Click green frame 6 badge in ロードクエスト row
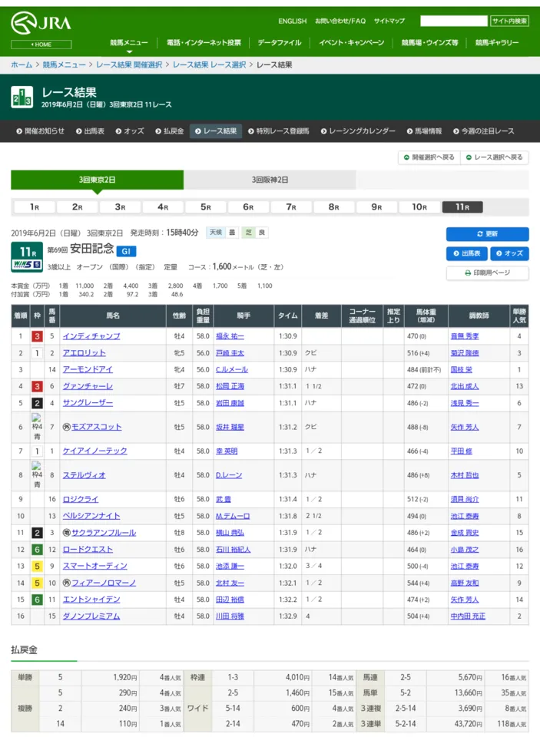This screenshot has width=540, height=737. click(x=37, y=550)
